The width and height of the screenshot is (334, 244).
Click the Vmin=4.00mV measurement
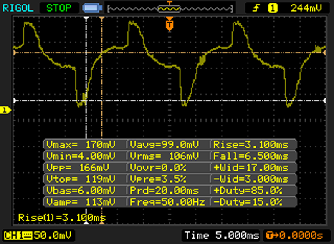click(x=81, y=156)
